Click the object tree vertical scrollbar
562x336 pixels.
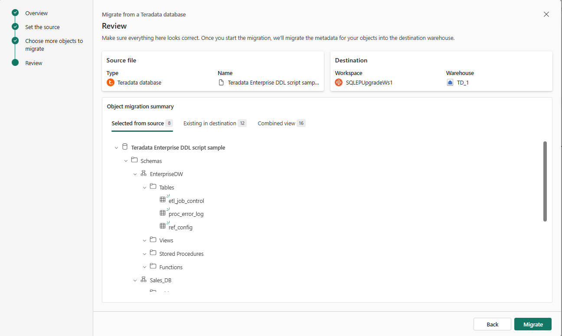point(545,181)
